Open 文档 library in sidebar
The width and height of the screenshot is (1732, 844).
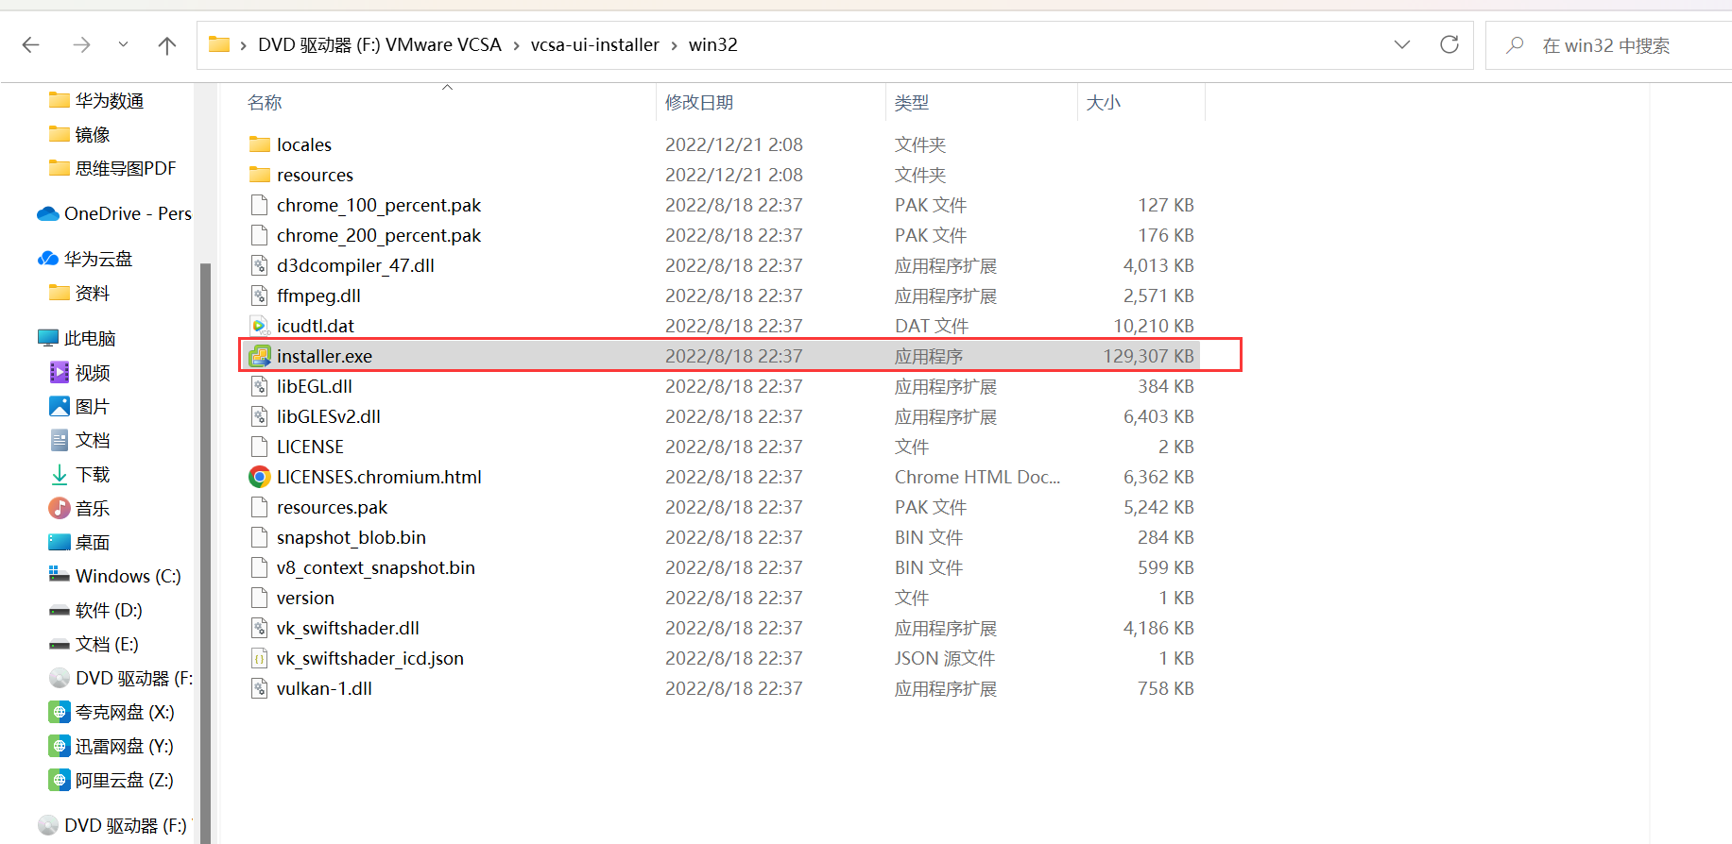(93, 440)
